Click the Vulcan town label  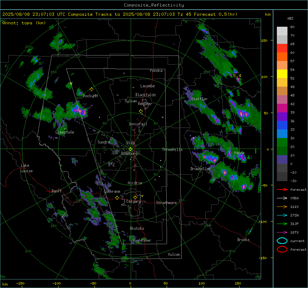[x=174, y=254]
